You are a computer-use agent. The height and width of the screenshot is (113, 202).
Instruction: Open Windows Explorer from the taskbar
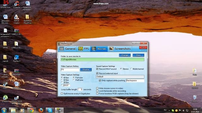(13, 110)
